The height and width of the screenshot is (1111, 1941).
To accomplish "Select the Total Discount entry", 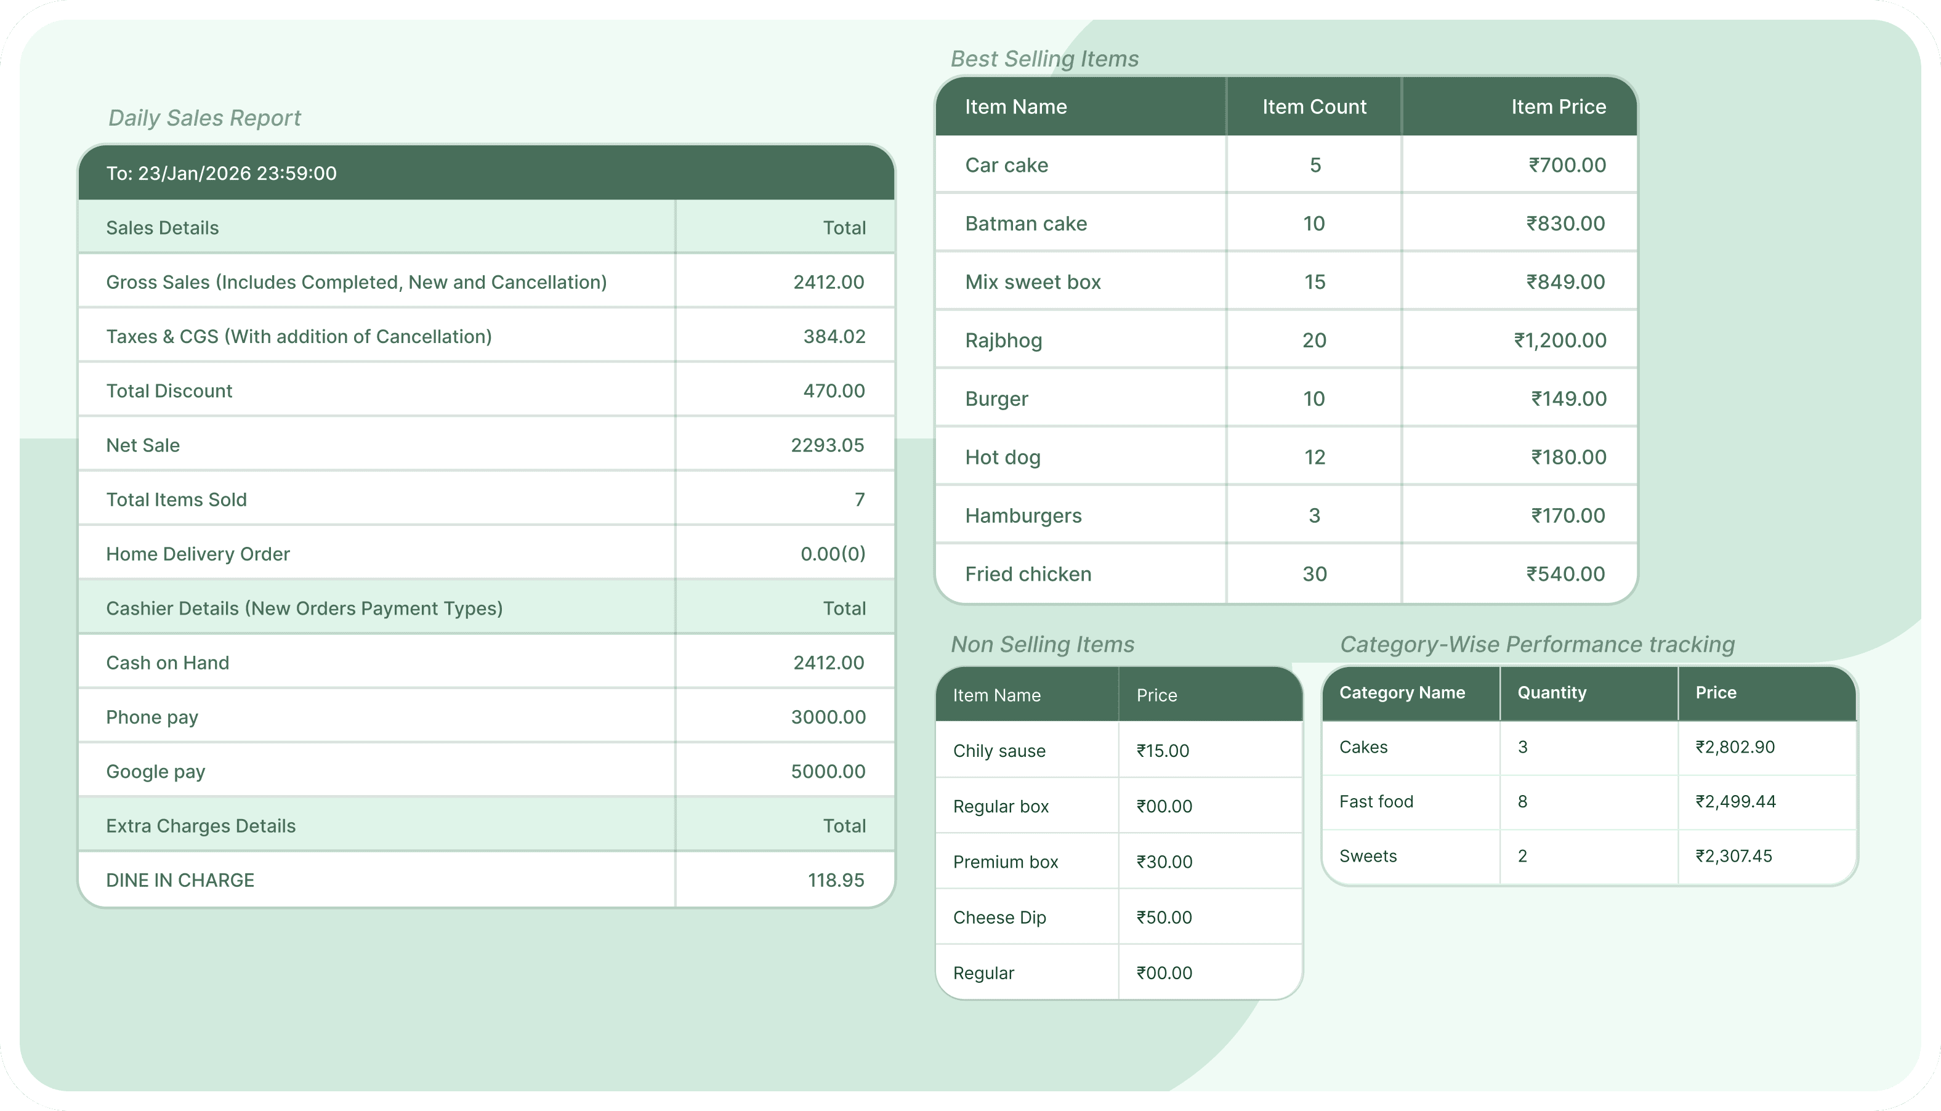I will point(169,390).
